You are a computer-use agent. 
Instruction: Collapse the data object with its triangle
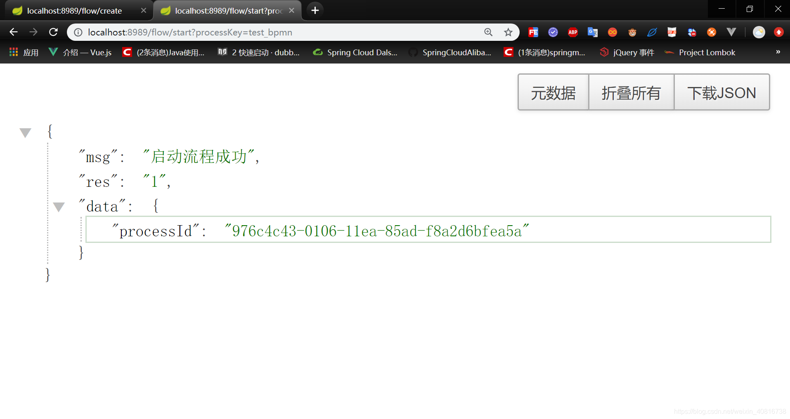coord(59,207)
